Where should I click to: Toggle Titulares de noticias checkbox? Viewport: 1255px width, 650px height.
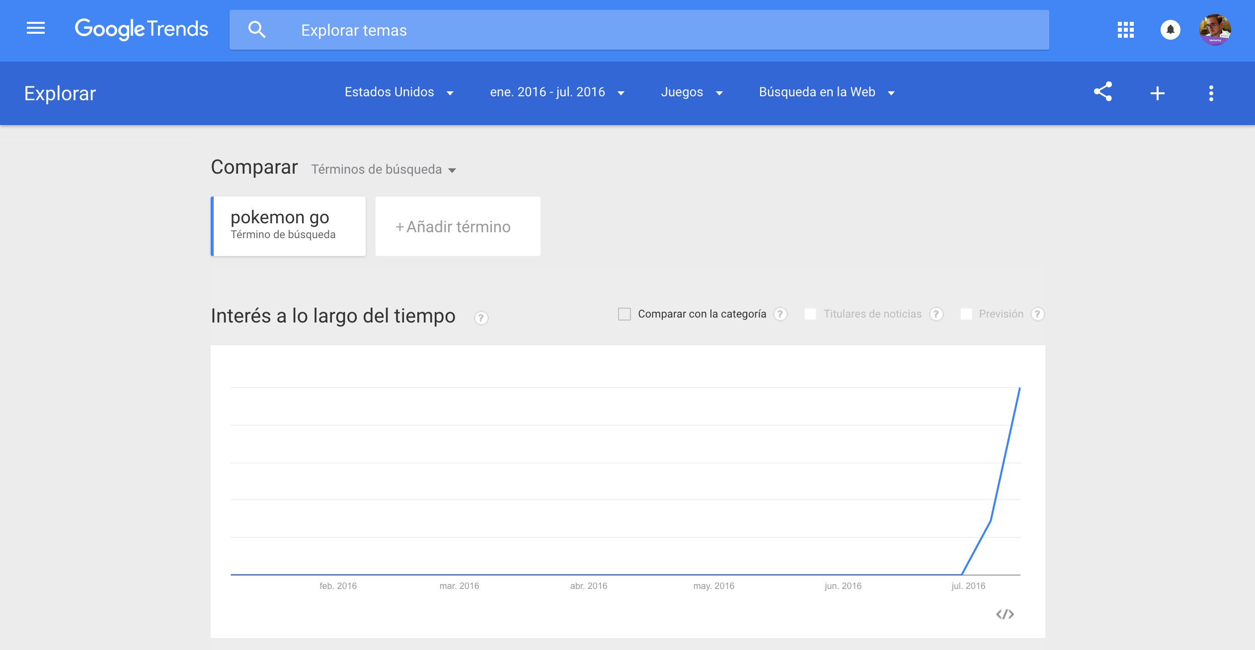(810, 314)
